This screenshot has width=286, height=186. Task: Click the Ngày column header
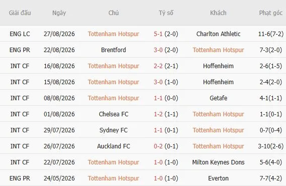(59, 13)
